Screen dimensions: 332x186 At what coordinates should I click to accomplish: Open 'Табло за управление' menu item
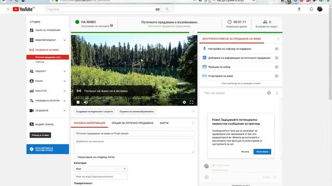point(48,30)
